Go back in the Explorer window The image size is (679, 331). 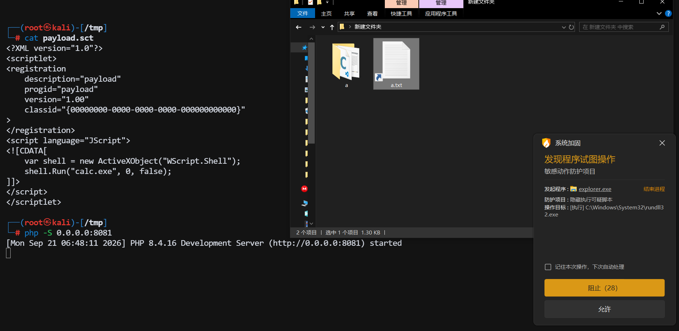[x=298, y=27]
